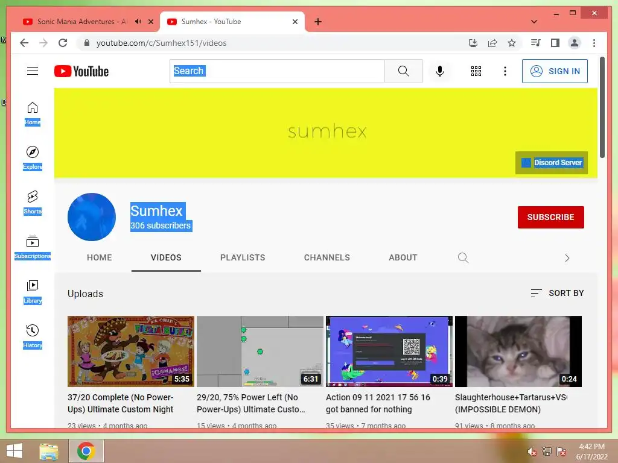The width and height of the screenshot is (618, 463).
Task: Open the Discord Server banner link
Action: [x=552, y=163]
